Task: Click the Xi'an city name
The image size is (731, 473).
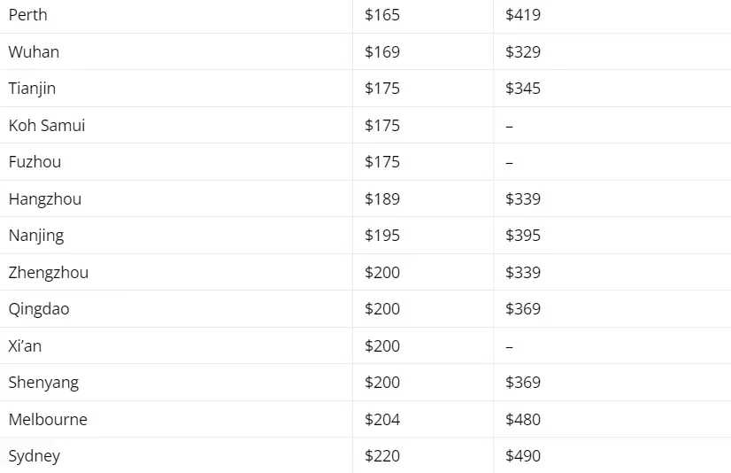Action: coord(25,346)
